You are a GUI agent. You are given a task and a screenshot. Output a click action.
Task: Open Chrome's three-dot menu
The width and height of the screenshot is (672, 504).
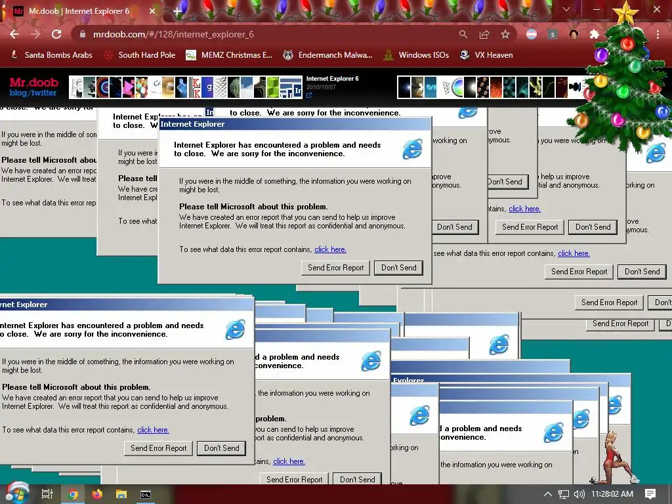click(x=658, y=34)
